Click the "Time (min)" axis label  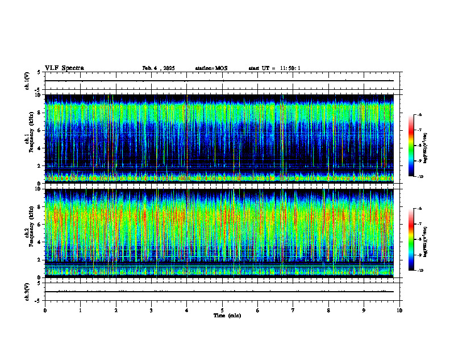[227, 316]
